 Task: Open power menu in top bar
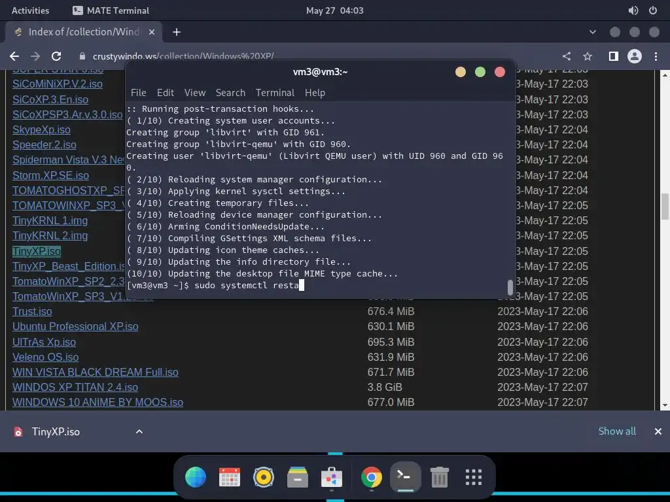click(x=653, y=10)
